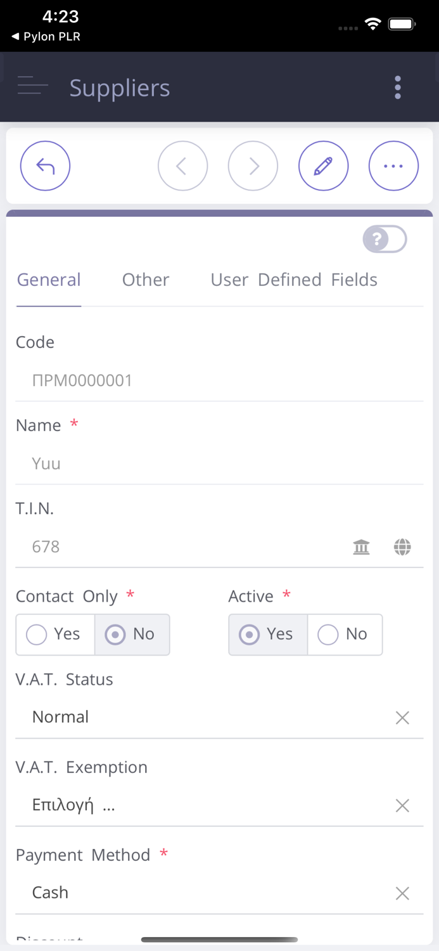Return to Pylon PLR app
The width and height of the screenshot is (439, 951).
[46, 37]
